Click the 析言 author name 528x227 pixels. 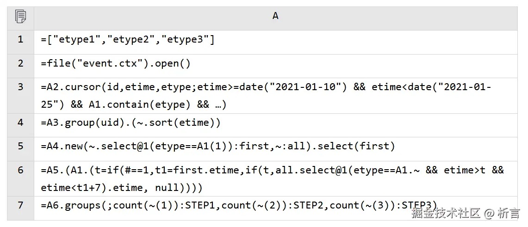click(x=508, y=214)
